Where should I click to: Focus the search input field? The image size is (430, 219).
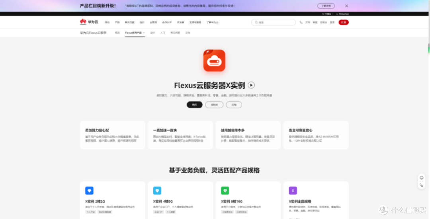(274, 22)
